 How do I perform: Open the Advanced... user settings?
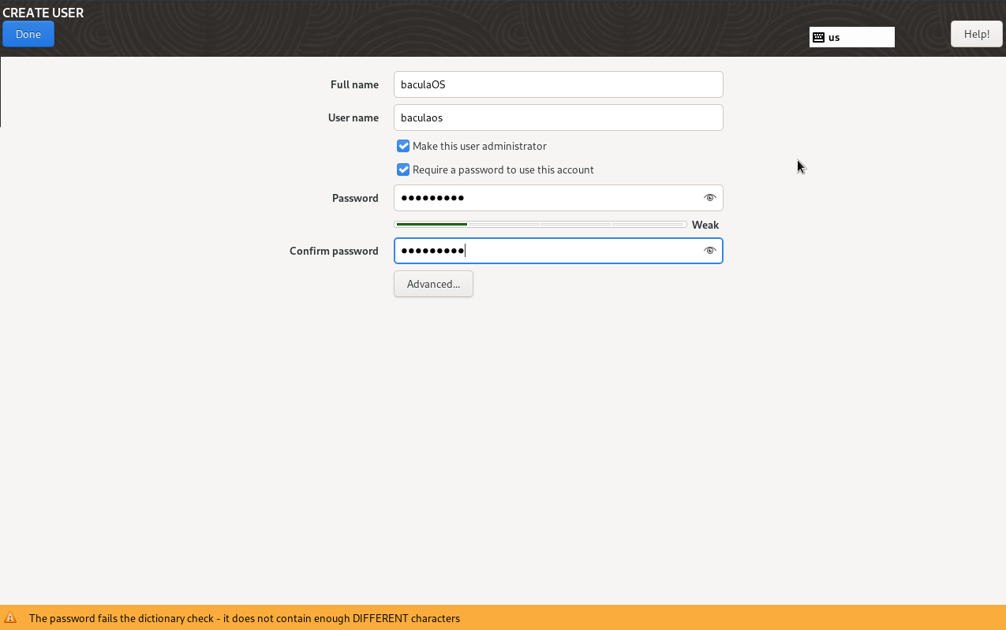[x=433, y=284]
